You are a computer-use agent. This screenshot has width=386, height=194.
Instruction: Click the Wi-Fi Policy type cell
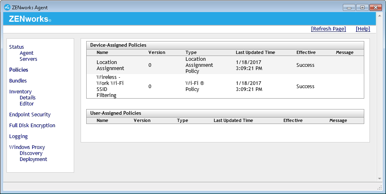point(195,86)
